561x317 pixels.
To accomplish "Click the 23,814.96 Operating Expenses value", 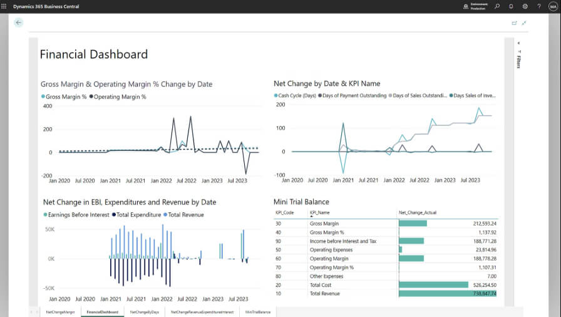I will (x=486, y=250).
